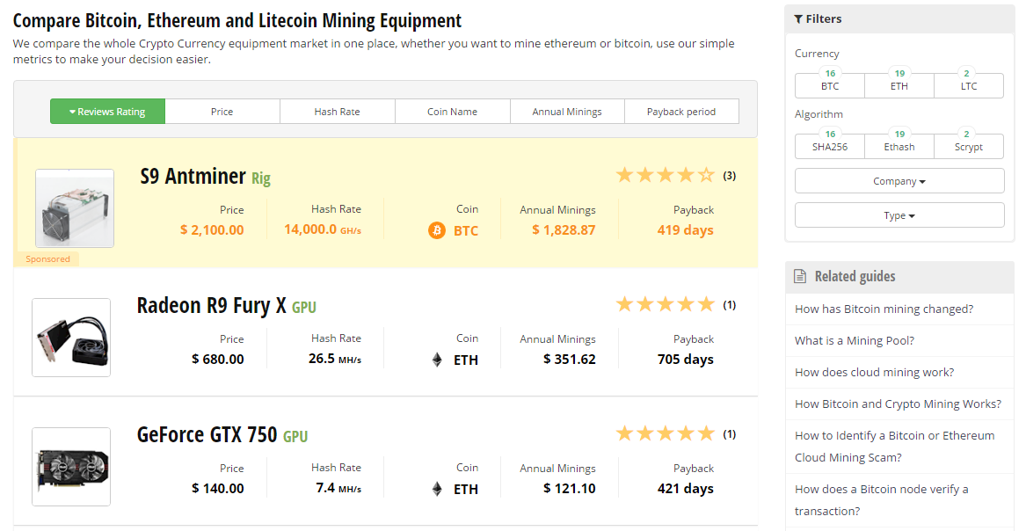The width and height of the screenshot is (1026, 531).
Task: Expand the Company dropdown filter
Action: (x=899, y=181)
